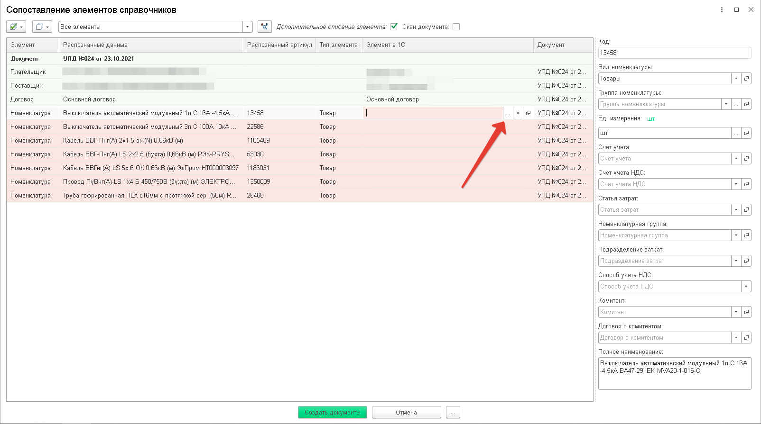Click the copy-windows toolbar icon
The width and height of the screenshot is (761, 424).
[42, 27]
